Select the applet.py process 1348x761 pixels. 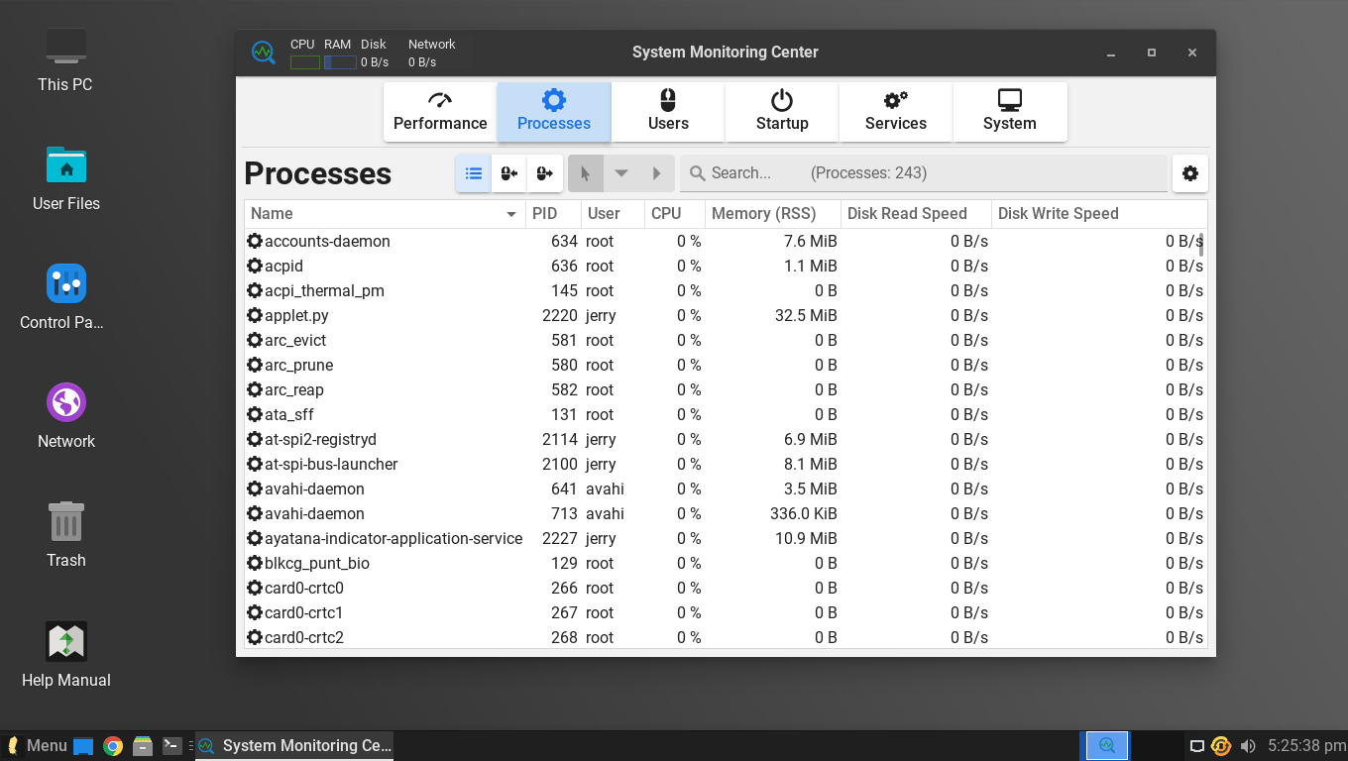726,315
